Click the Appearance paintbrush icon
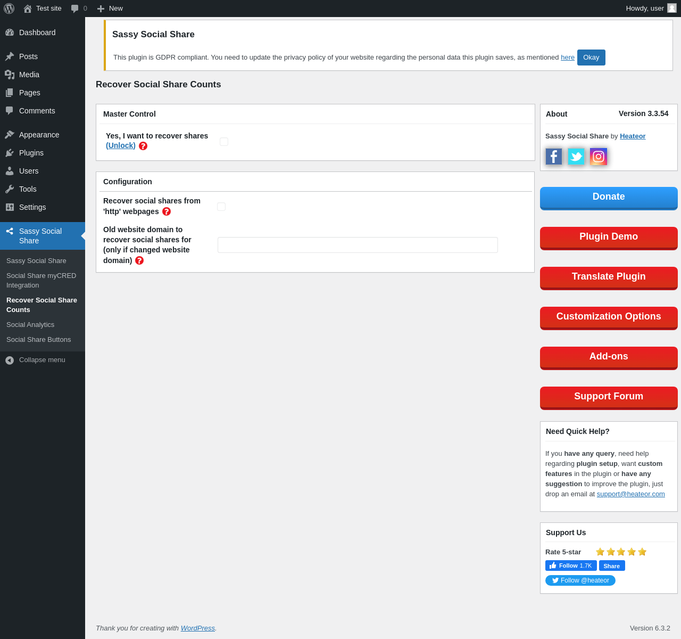This screenshot has width=681, height=639. 10,135
